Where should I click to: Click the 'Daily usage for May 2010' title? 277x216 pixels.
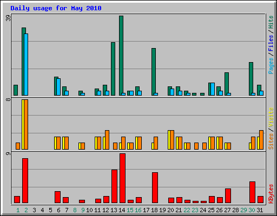click(56, 8)
